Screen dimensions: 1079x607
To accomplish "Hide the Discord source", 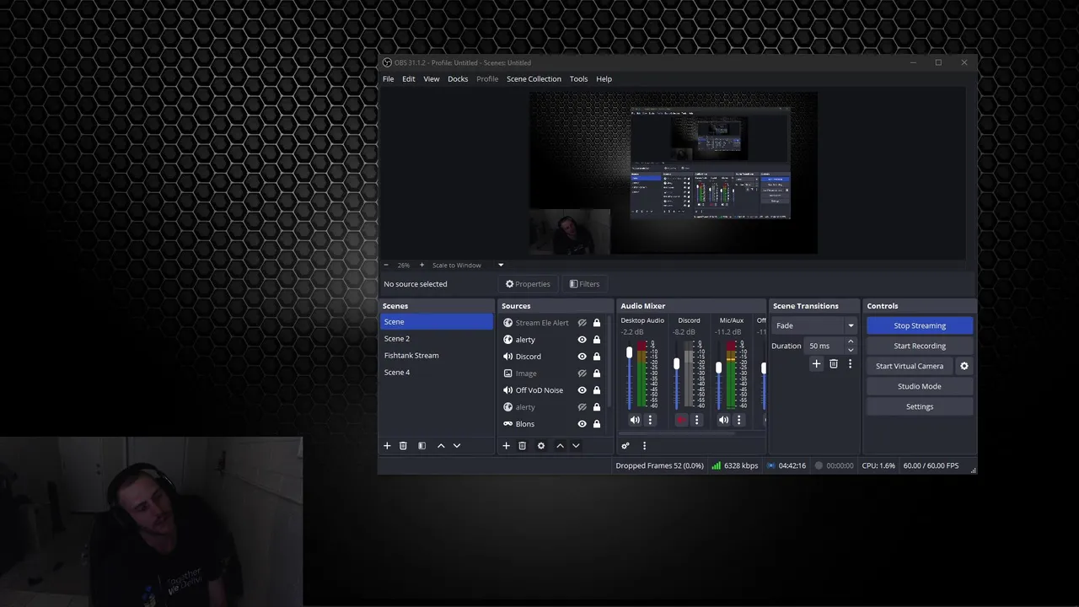I will [582, 357].
